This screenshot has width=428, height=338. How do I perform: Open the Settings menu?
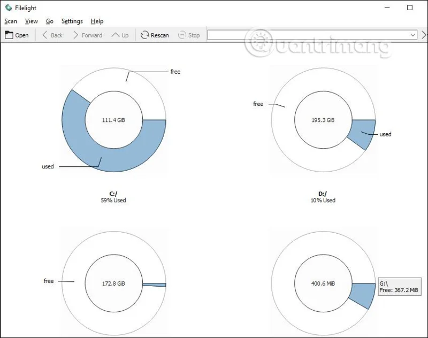coord(72,21)
